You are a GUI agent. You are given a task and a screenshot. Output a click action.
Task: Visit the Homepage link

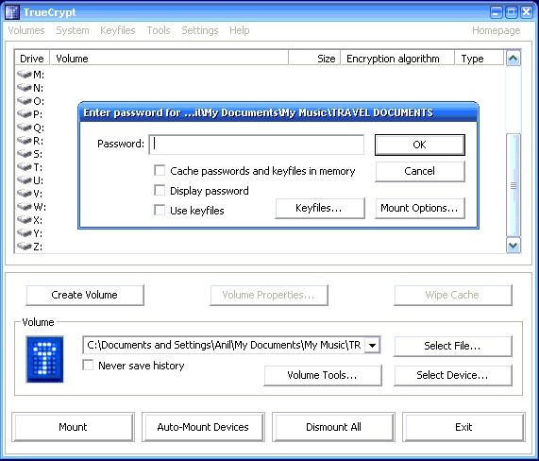pos(496,30)
